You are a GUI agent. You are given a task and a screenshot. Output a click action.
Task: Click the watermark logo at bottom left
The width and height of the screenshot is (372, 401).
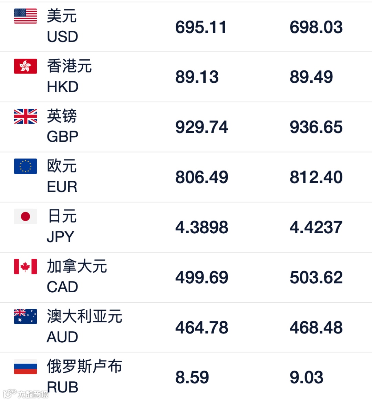tap(25, 394)
